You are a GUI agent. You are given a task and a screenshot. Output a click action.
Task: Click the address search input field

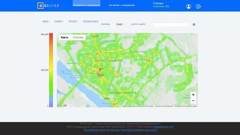pyautogui.click(x=171, y=25)
